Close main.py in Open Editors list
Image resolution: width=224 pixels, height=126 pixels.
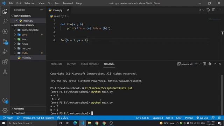pyautogui.click(x=17, y=21)
